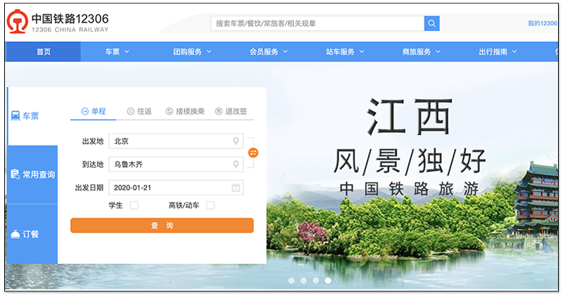Swap departure and arrival stations icon

click(253, 152)
